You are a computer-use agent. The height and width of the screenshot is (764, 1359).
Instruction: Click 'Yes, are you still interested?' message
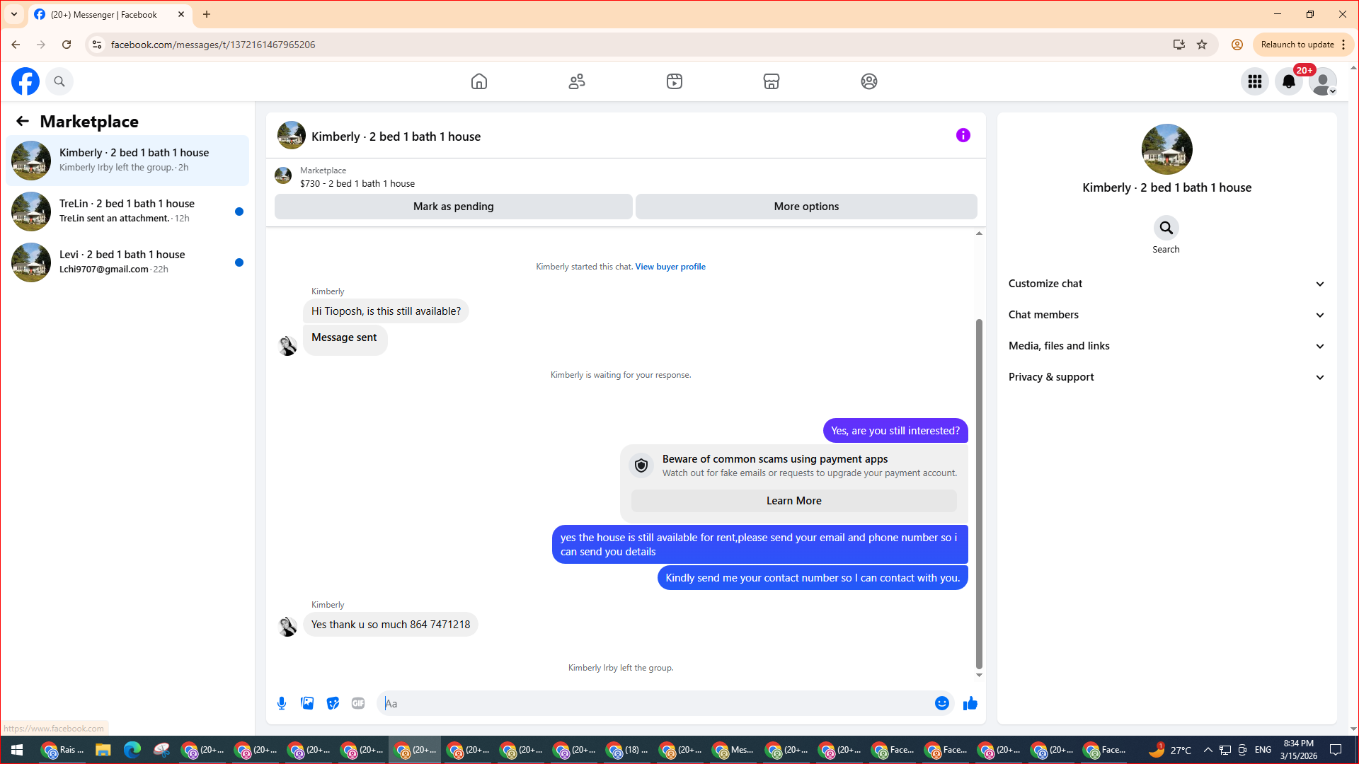tap(895, 431)
